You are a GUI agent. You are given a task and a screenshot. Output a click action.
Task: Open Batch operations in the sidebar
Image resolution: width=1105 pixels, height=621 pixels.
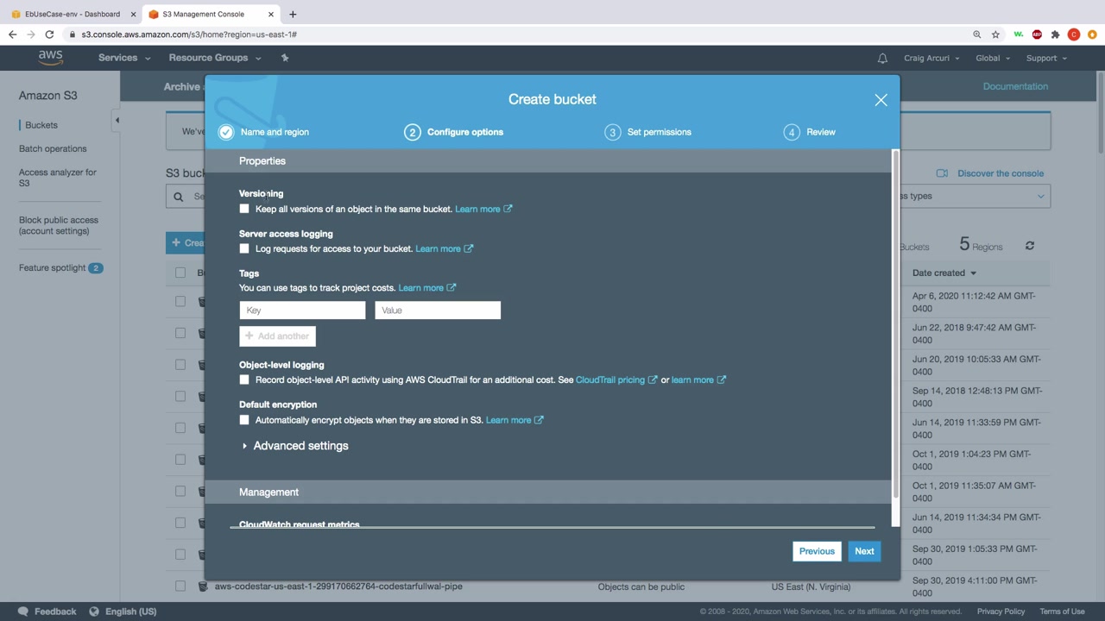[x=53, y=148]
